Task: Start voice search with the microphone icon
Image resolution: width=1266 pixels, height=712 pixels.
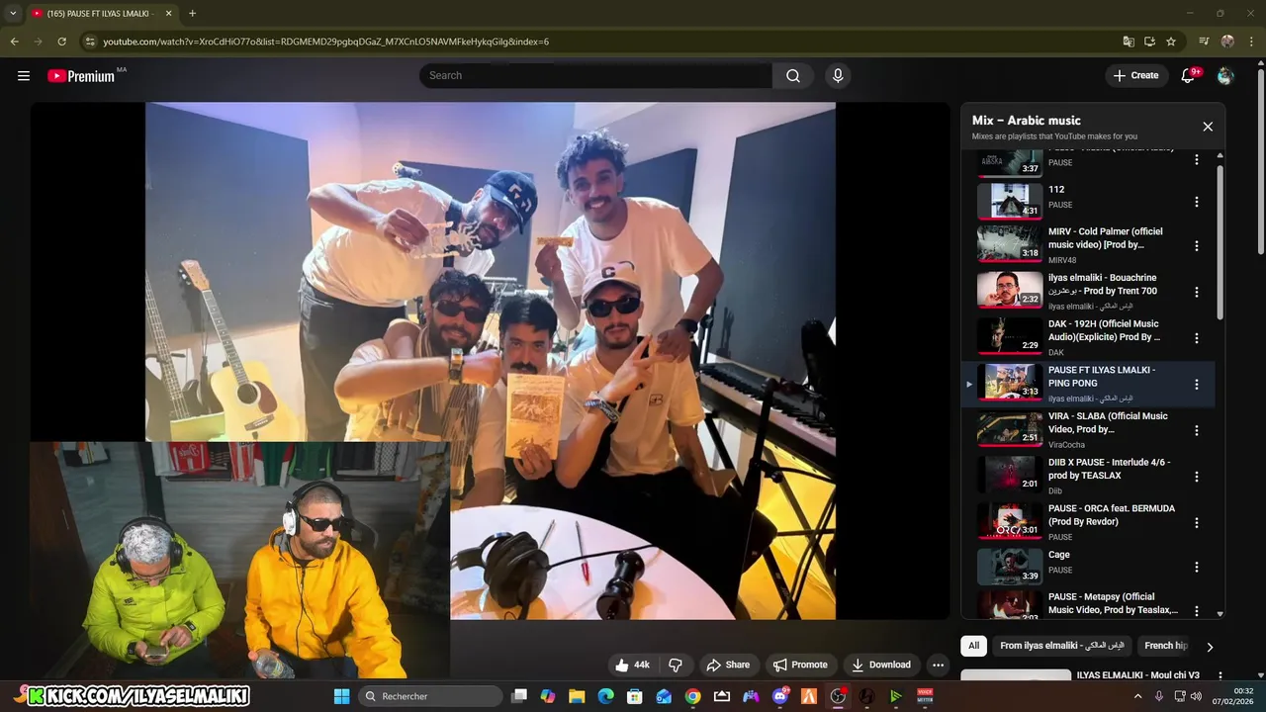Action: point(838,75)
